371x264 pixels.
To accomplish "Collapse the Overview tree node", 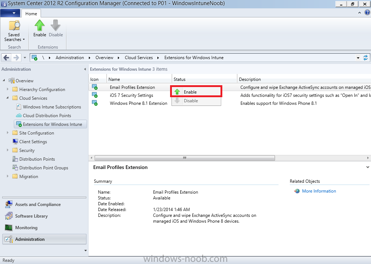I will pos(4,81).
